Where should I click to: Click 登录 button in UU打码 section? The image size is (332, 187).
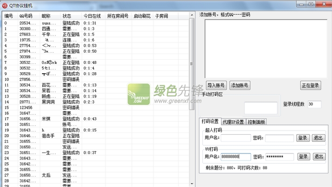304,157
